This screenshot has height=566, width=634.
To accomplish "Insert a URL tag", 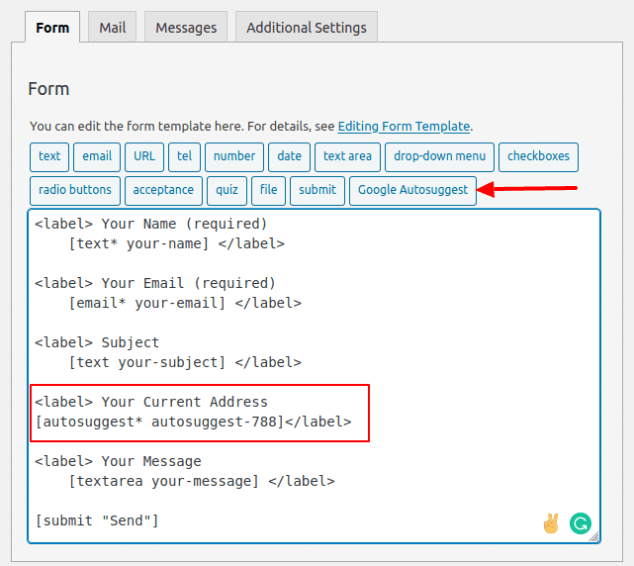I will [x=144, y=156].
